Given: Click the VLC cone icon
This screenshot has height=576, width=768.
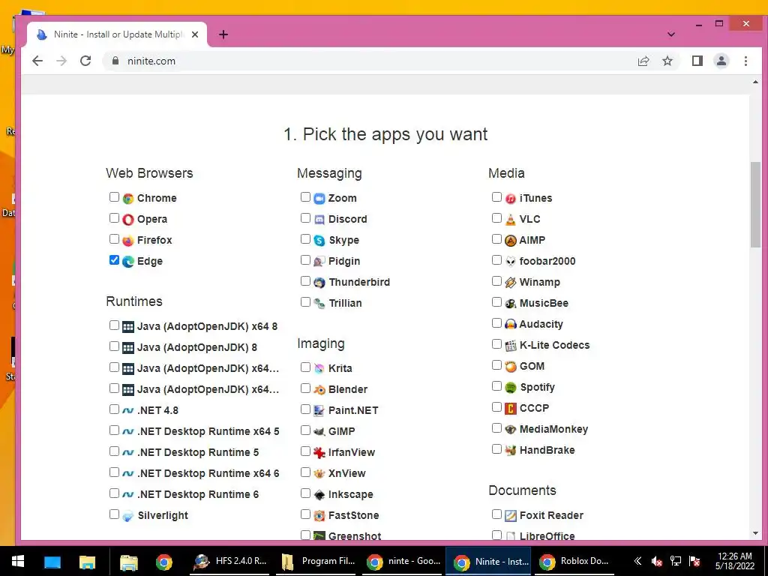Looking at the screenshot, I should (x=510, y=220).
